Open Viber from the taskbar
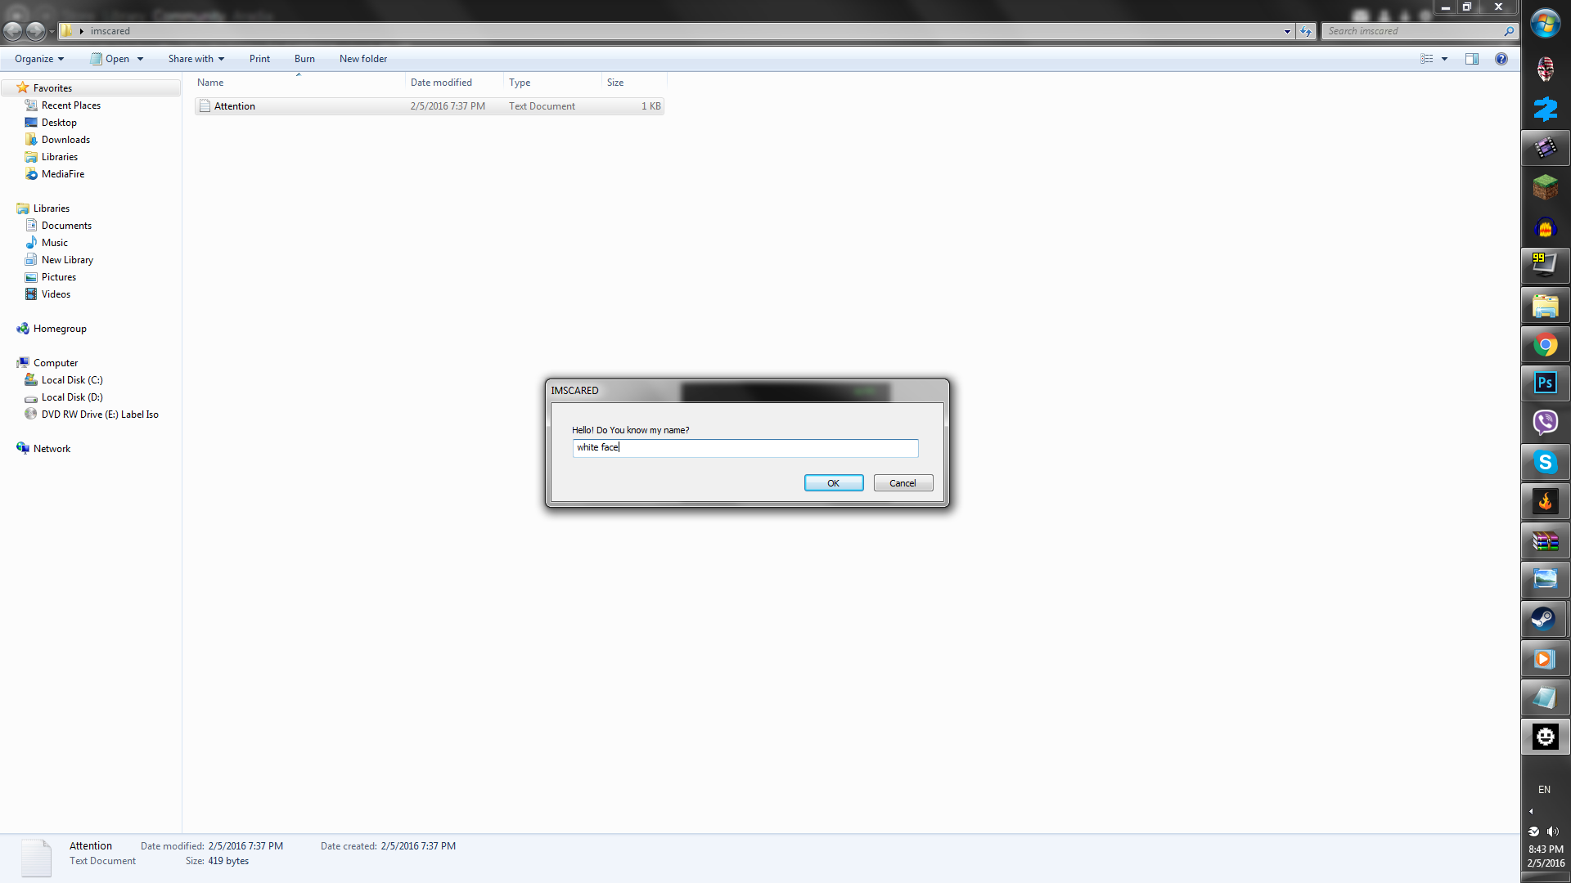1571x883 pixels. coord(1545,423)
